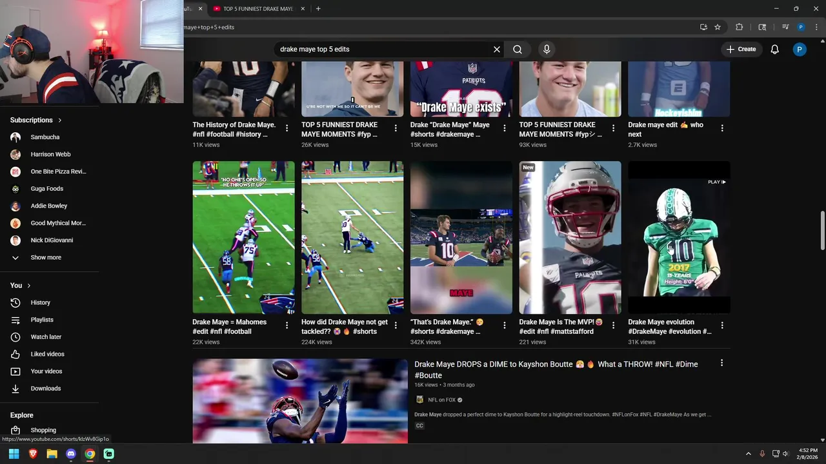Screen dimensions: 826x464
Task: Open NFL on FOX channel name link
Action: (x=441, y=400)
